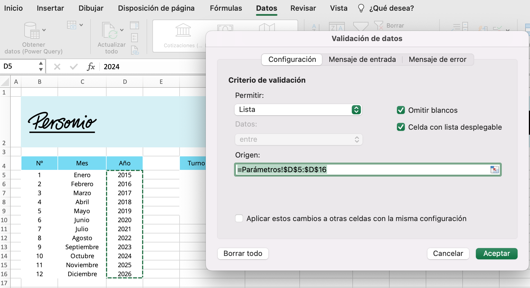Viewport: 530px width, 288px height.
Task: Click the text to columns icon
Action: [x=460, y=26]
